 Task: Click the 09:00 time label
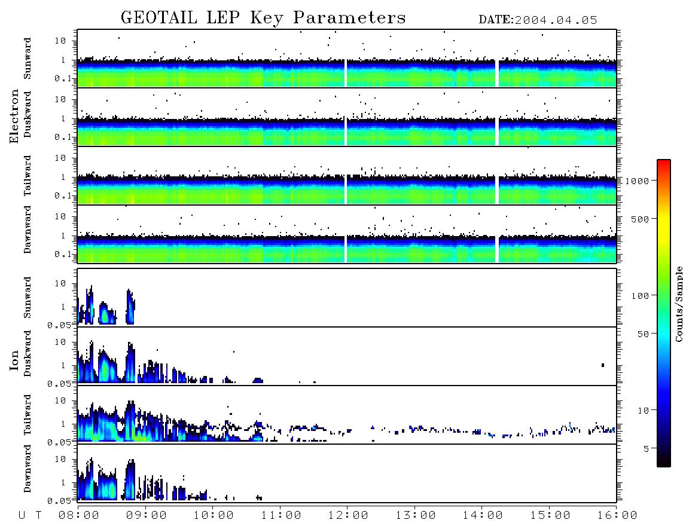pyautogui.click(x=147, y=516)
